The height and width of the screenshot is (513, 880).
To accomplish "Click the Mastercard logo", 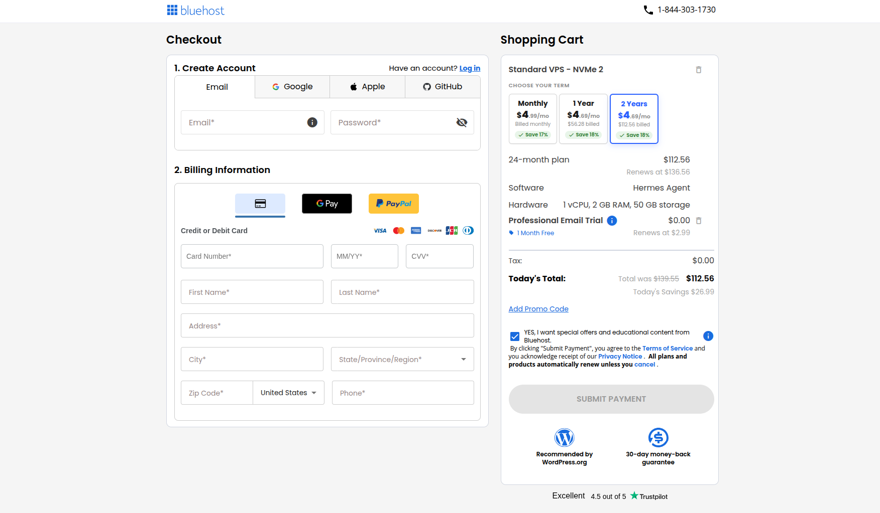I will [399, 231].
